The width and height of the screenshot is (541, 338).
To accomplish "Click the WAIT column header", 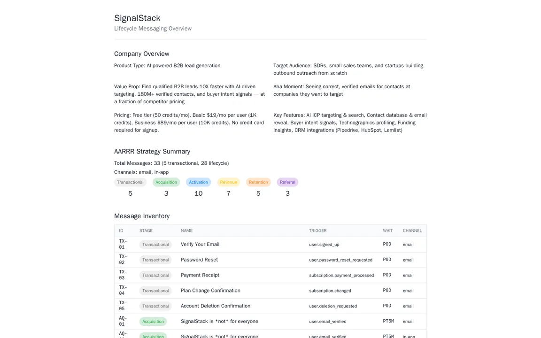I will point(387,230).
